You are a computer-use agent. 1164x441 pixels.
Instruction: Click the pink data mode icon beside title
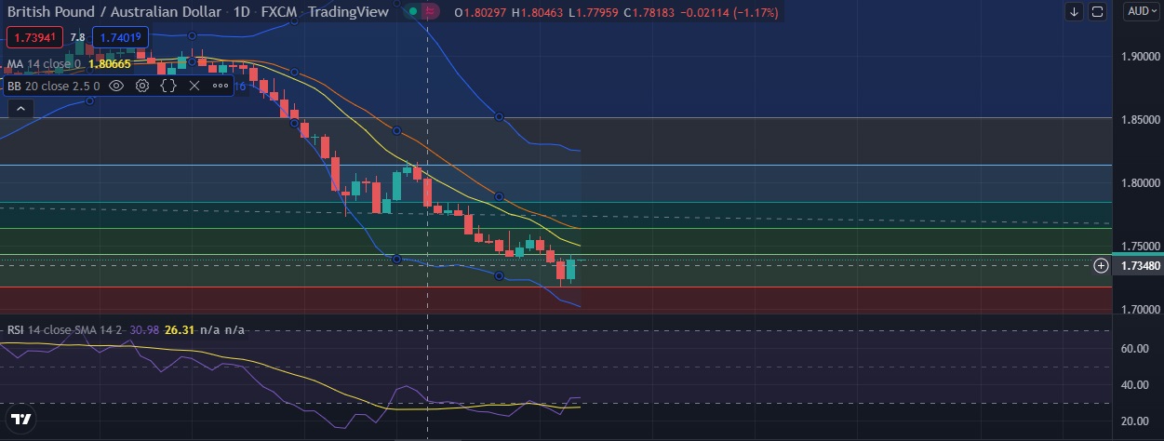coord(430,12)
